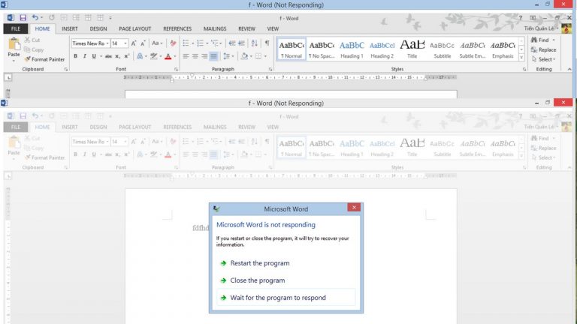Apply Normal style in top window
Image resolution: width=577 pixels, height=324 pixels.
(291, 49)
